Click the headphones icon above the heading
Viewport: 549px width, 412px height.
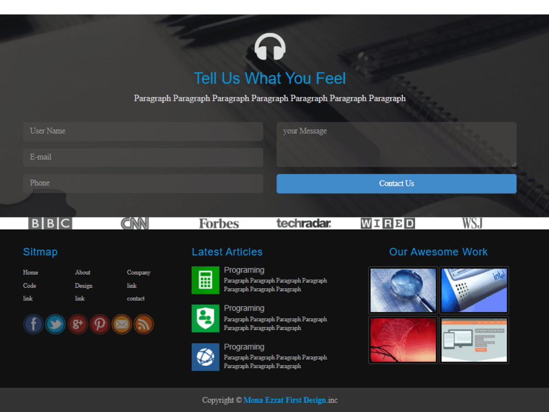269,47
